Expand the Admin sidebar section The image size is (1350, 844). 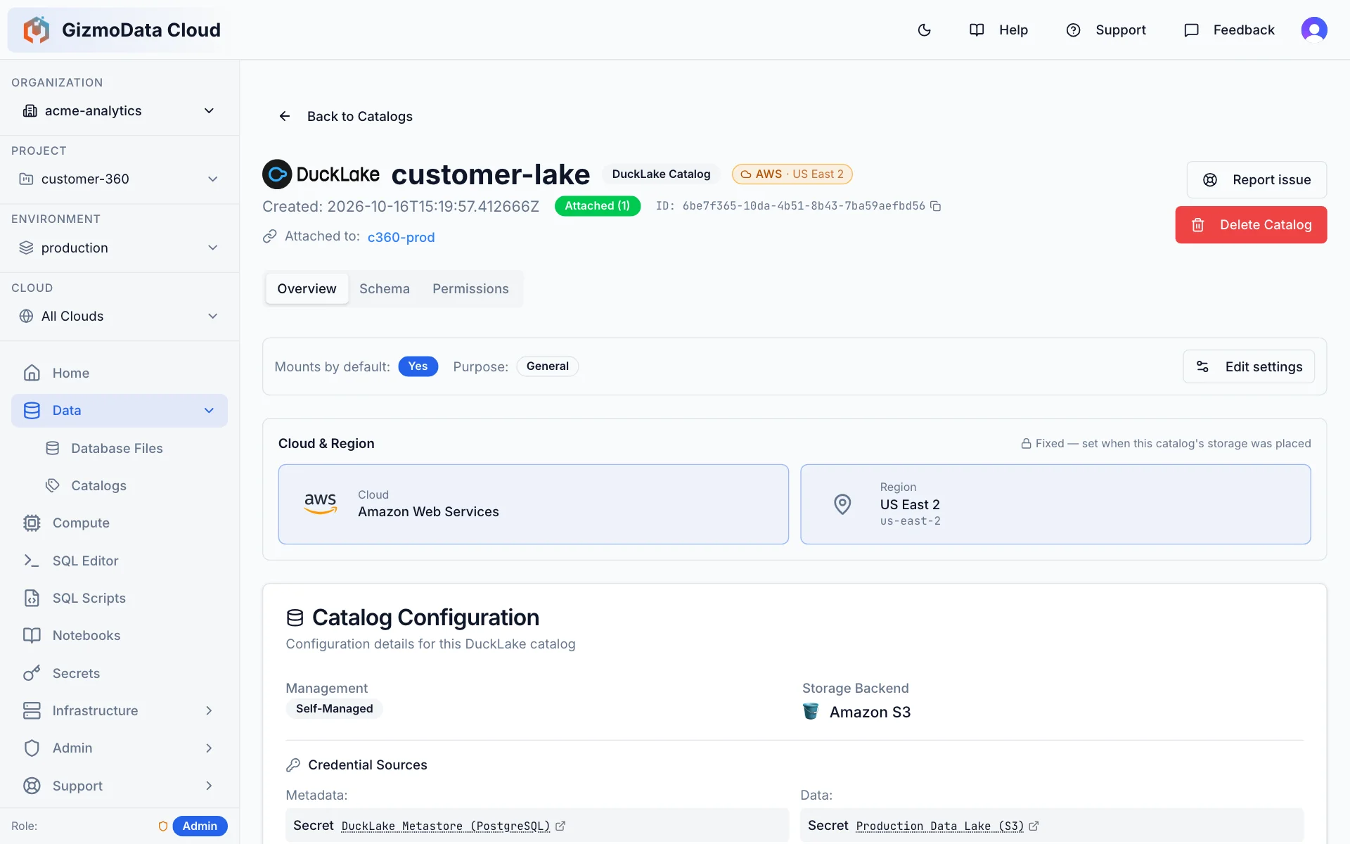(x=209, y=748)
